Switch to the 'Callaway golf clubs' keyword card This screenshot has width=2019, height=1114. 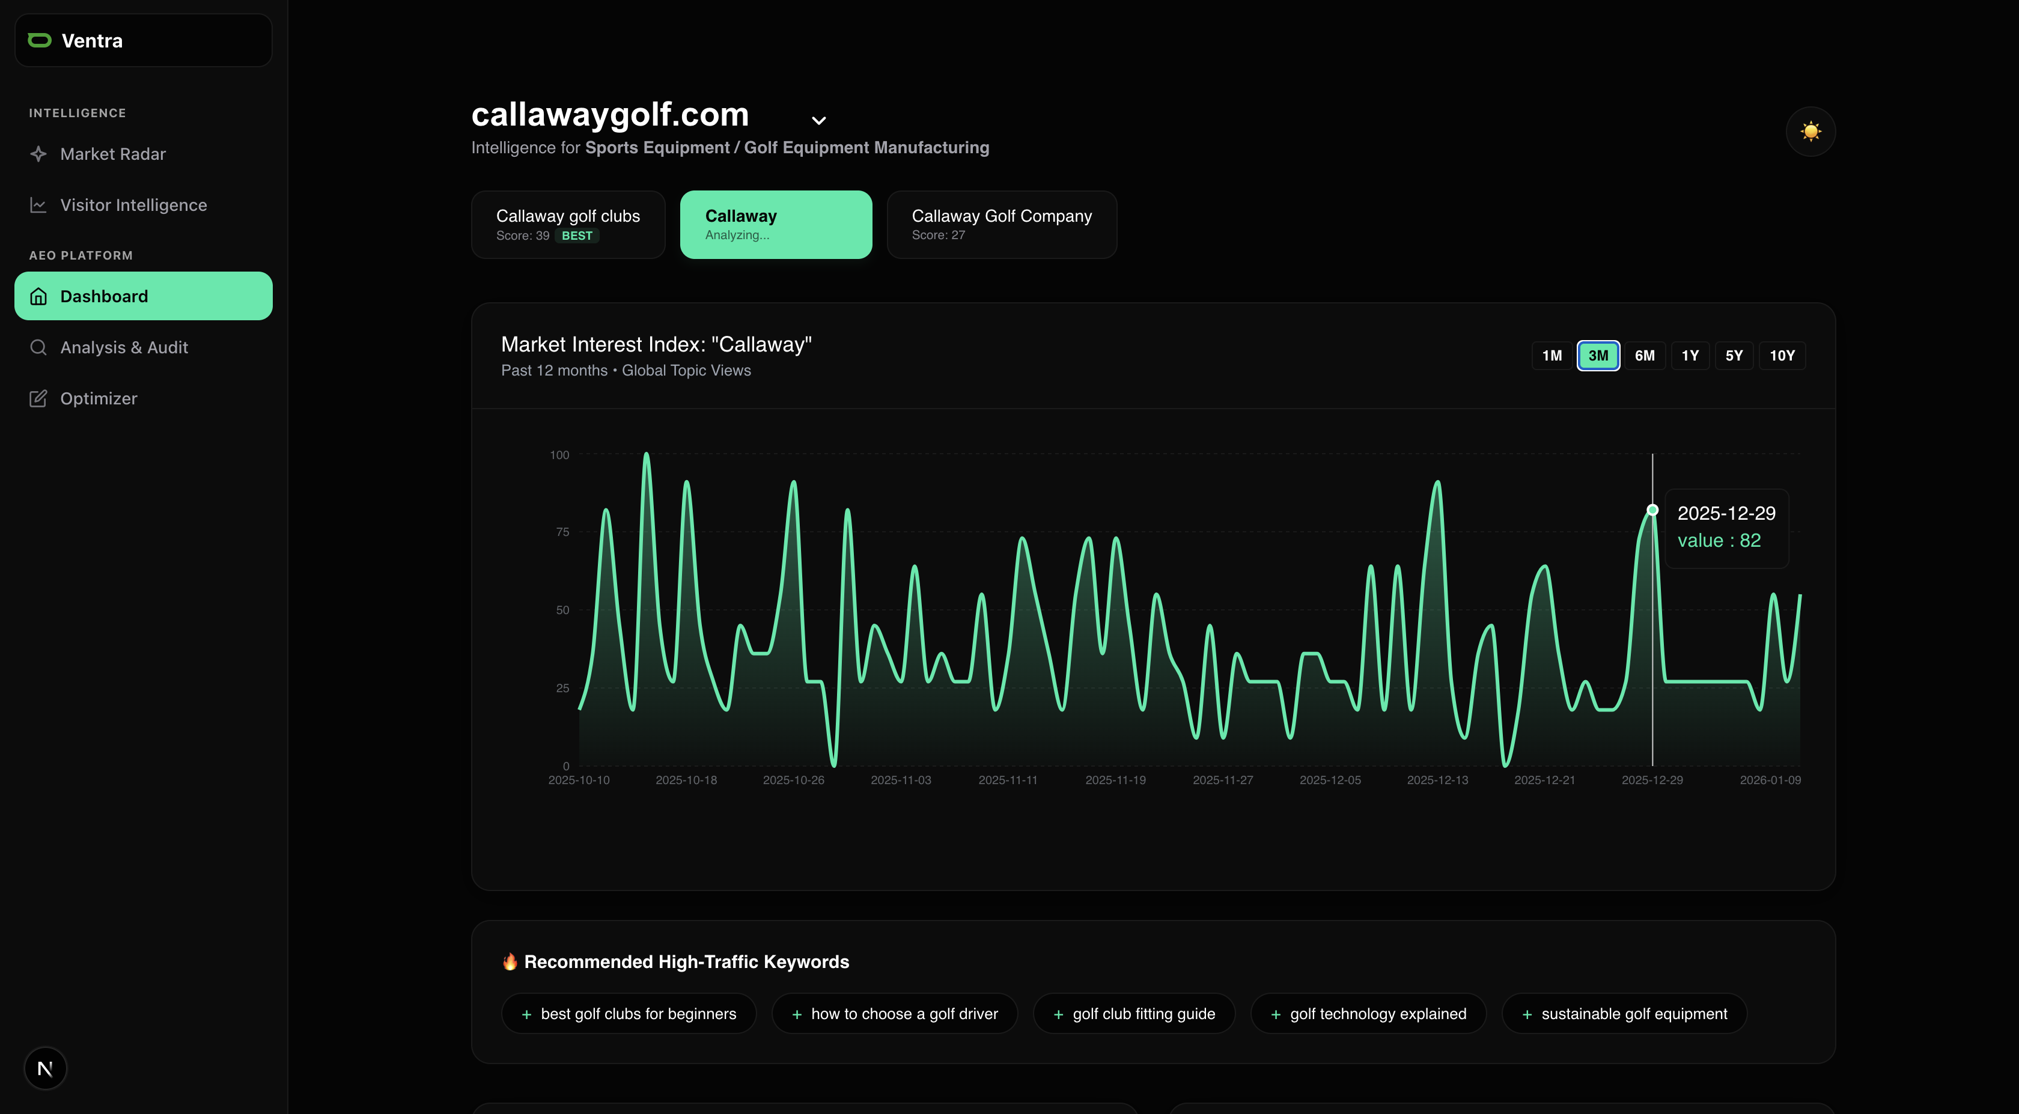[567, 224]
